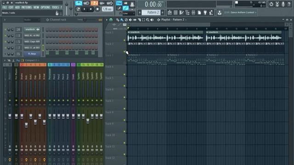This screenshot has height=165, width=294.
Task: Toggle first step of smallkick row
Action: click(47, 29)
